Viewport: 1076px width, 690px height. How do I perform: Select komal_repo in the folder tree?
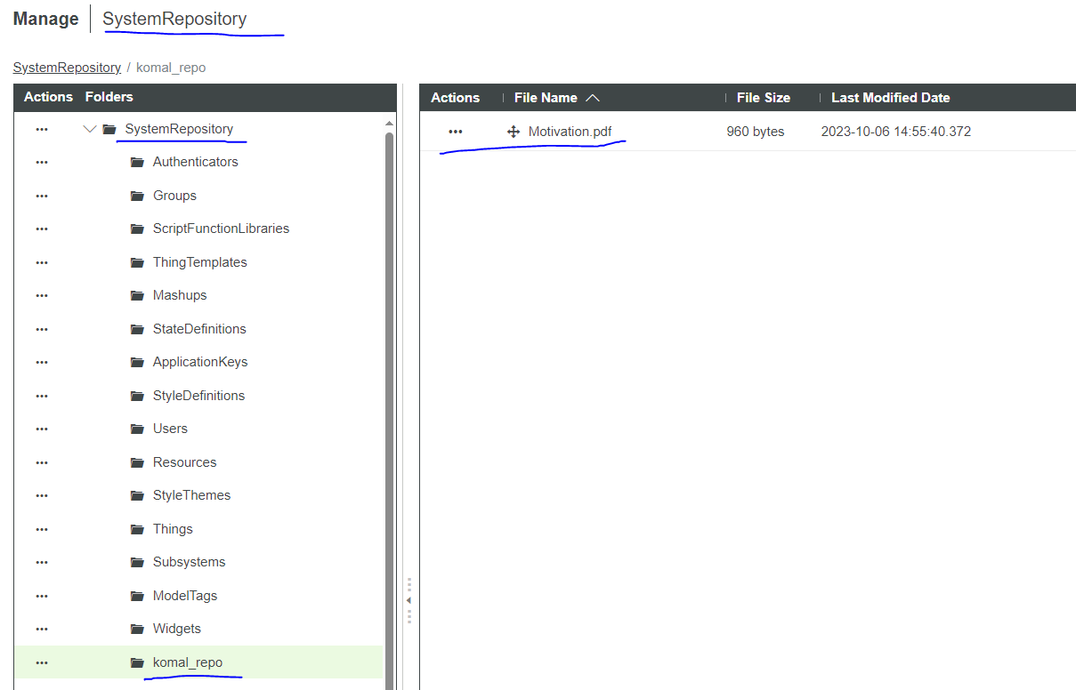tap(188, 662)
